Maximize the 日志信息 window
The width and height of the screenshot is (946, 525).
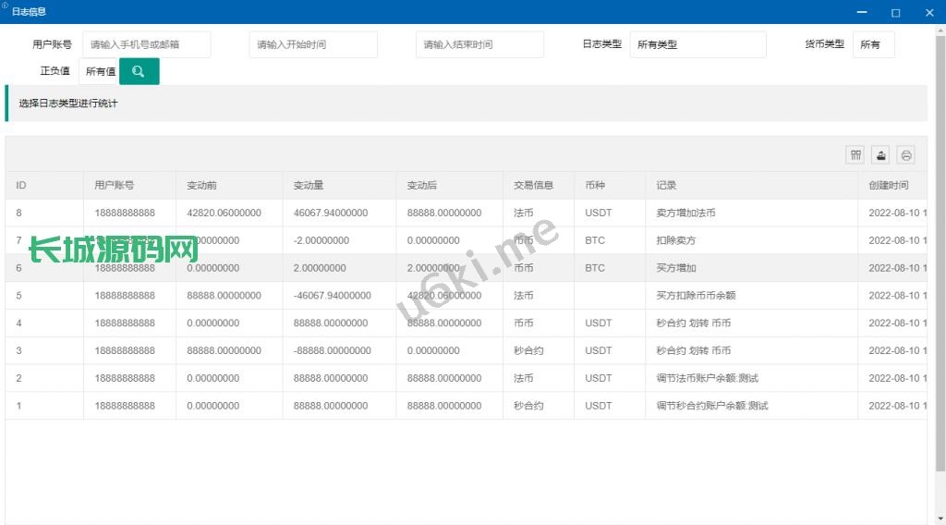point(895,12)
